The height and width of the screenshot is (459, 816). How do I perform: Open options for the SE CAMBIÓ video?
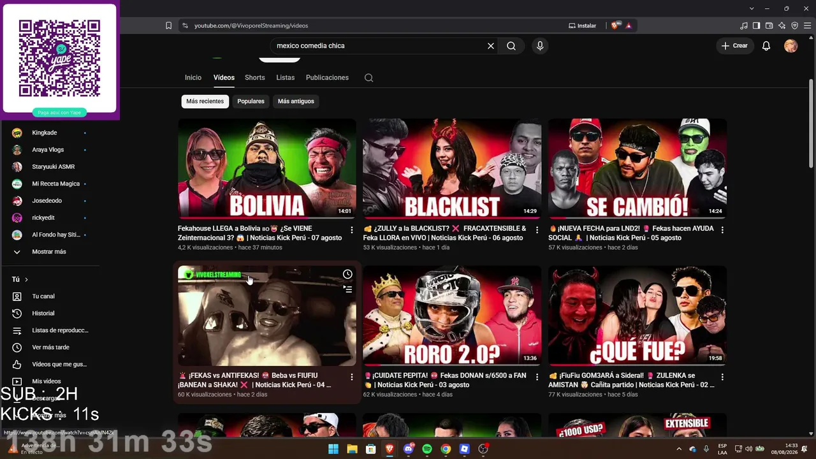click(x=722, y=229)
